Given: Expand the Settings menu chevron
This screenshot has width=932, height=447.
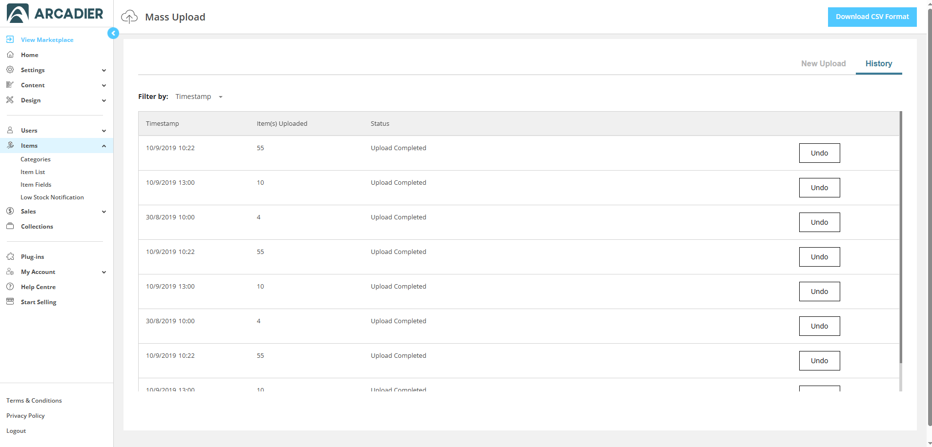Looking at the screenshot, I should [104, 70].
